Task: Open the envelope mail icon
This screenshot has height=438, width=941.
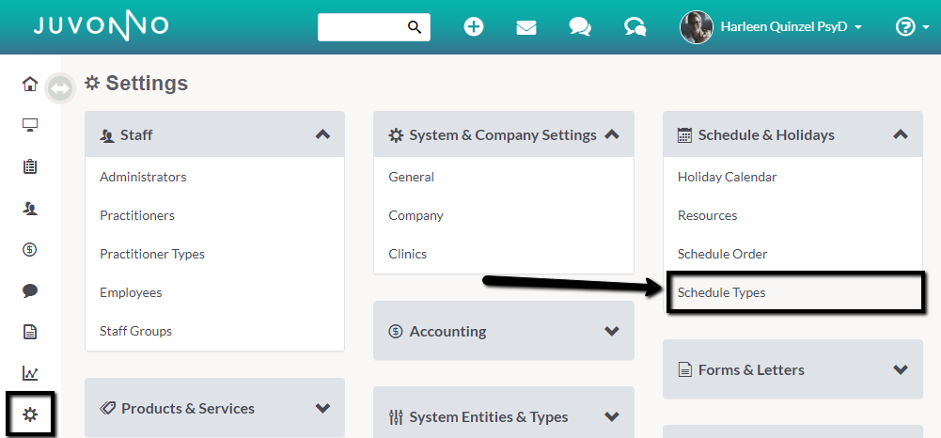Action: pyautogui.click(x=526, y=27)
